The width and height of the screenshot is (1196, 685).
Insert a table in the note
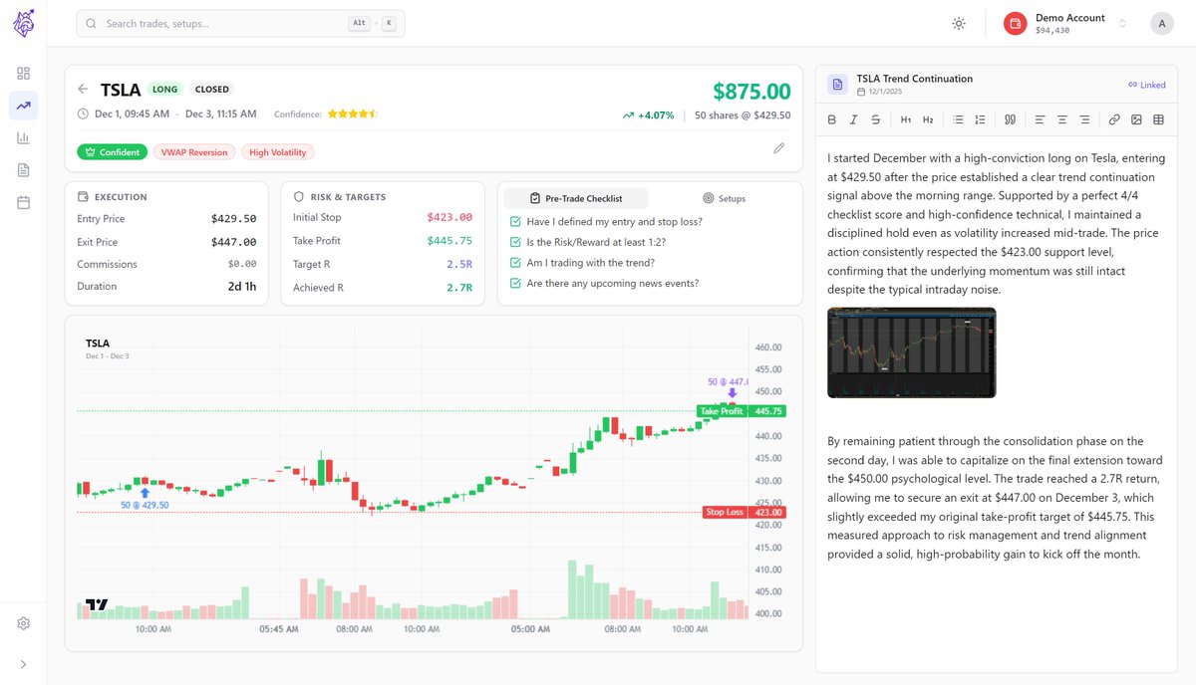coord(1158,119)
